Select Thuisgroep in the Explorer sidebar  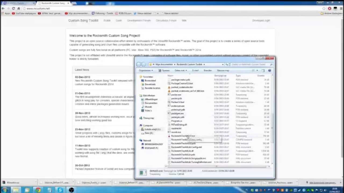pyautogui.click(x=148, y=118)
